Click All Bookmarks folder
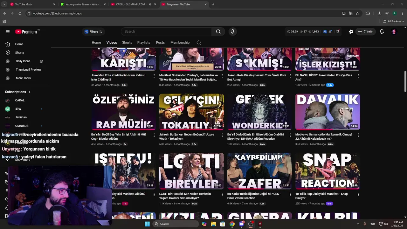Viewport: 407px width, 229px height. click(x=393, y=21)
